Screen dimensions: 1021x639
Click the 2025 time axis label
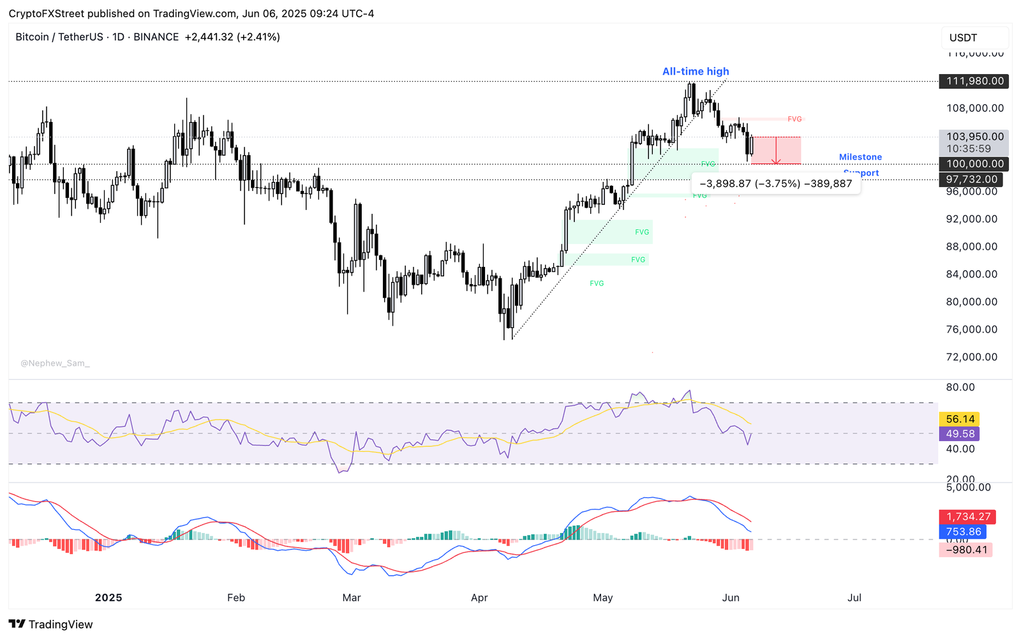point(108,598)
